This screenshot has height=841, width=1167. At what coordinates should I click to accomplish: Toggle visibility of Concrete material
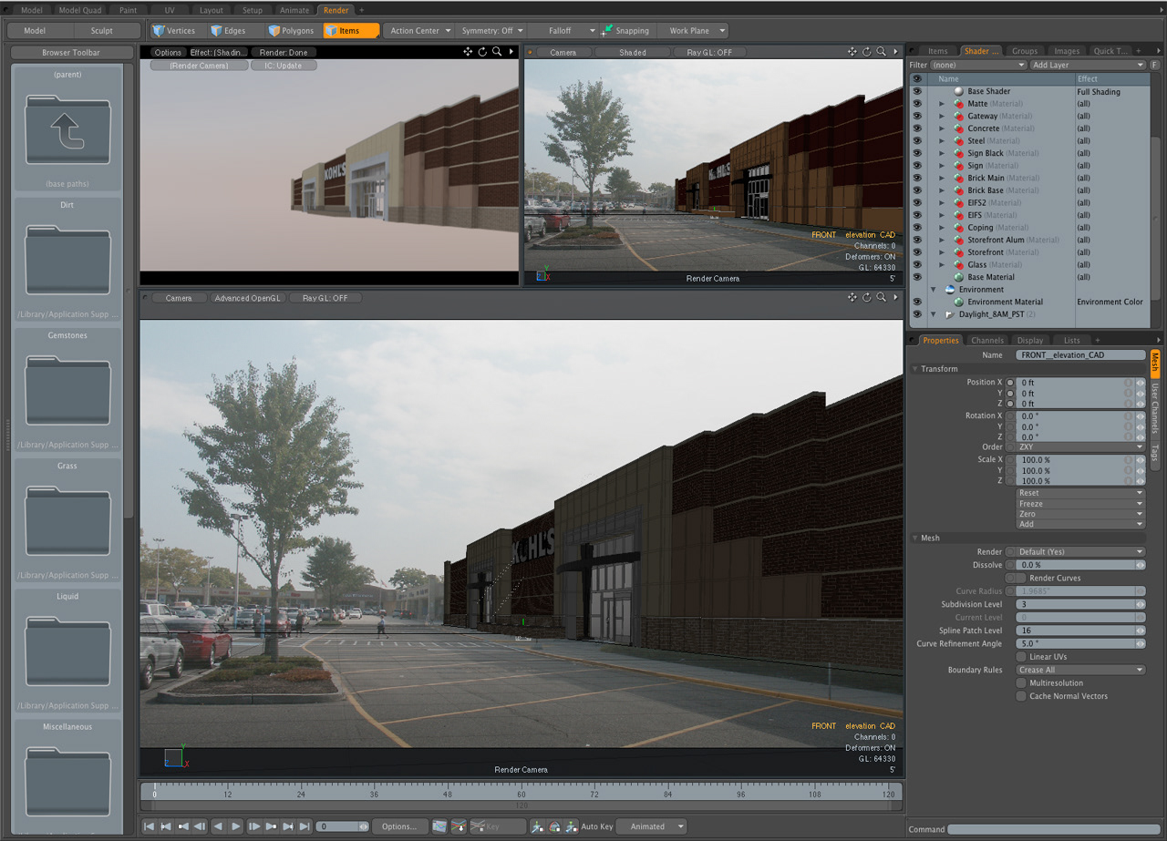pos(917,128)
